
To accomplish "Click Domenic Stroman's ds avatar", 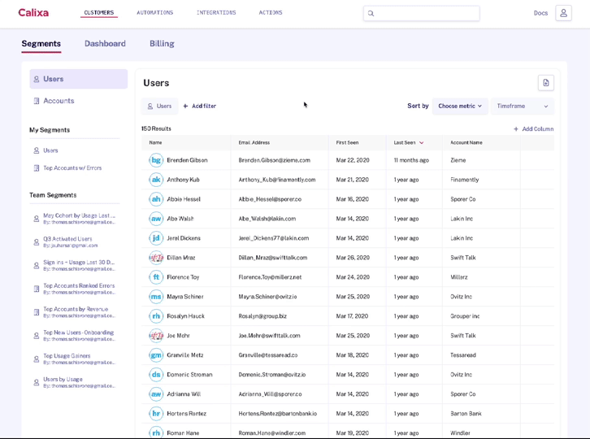I will pyautogui.click(x=156, y=375).
